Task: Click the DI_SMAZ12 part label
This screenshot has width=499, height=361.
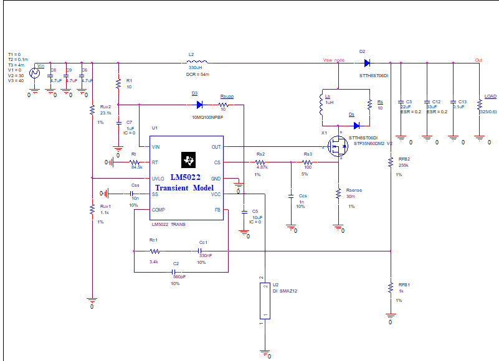Action: click(285, 291)
